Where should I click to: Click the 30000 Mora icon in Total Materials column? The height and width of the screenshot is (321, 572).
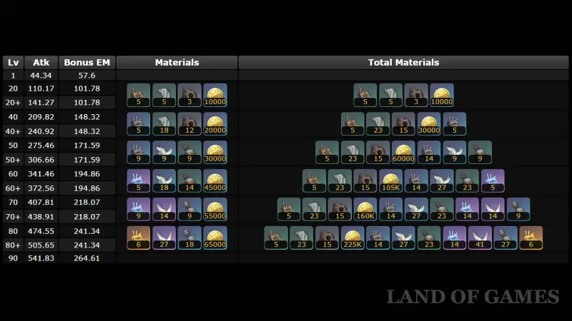pos(428,123)
